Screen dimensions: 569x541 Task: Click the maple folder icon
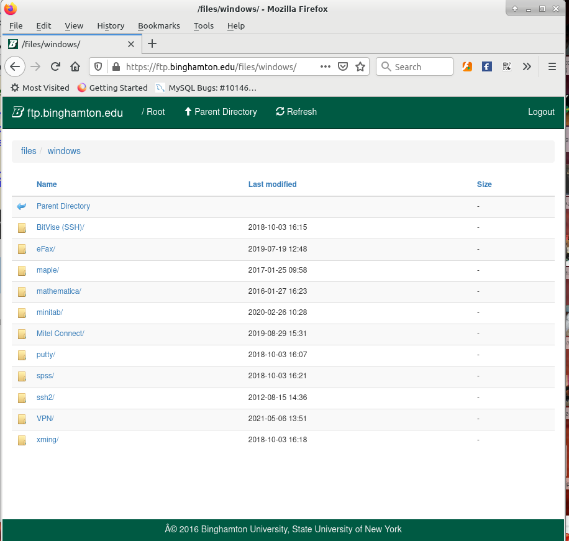coord(22,271)
